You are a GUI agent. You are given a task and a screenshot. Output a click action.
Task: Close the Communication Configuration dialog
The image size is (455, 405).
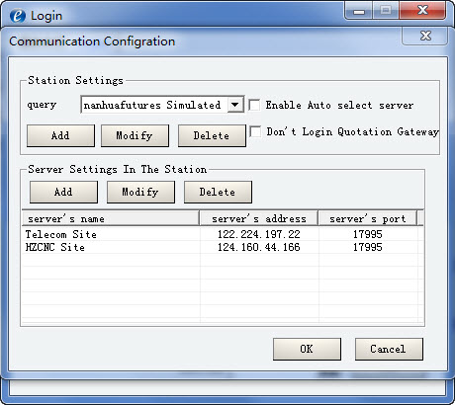pyautogui.click(x=425, y=36)
